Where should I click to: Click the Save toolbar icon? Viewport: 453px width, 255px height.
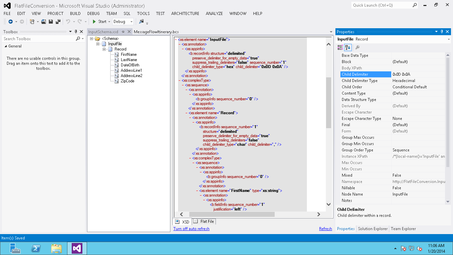point(51,22)
